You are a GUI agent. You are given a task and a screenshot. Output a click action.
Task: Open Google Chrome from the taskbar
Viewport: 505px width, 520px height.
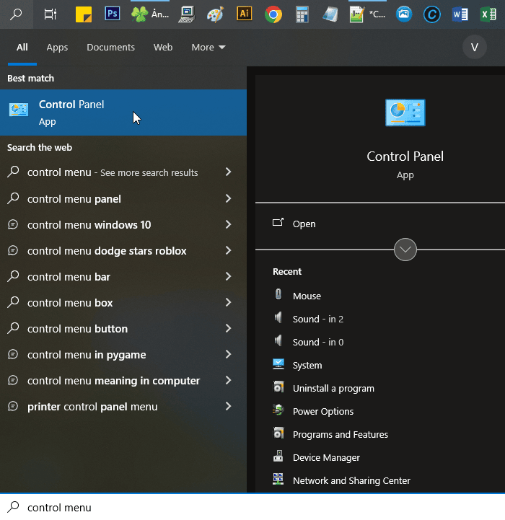(x=273, y=14)
